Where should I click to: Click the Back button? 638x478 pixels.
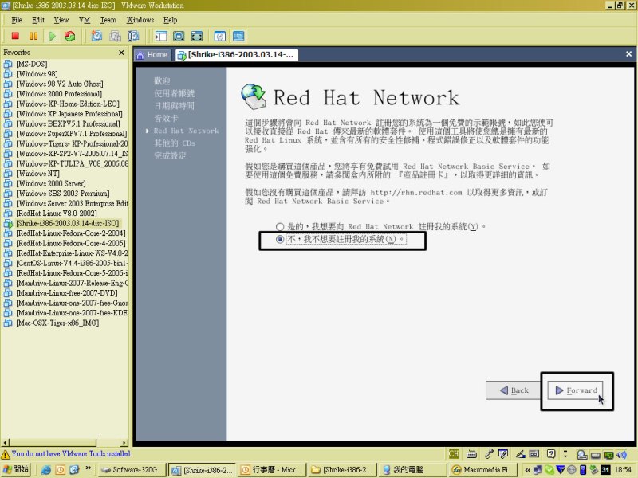514,390
